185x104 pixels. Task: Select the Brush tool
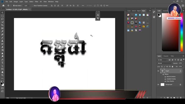coord(2,38)
